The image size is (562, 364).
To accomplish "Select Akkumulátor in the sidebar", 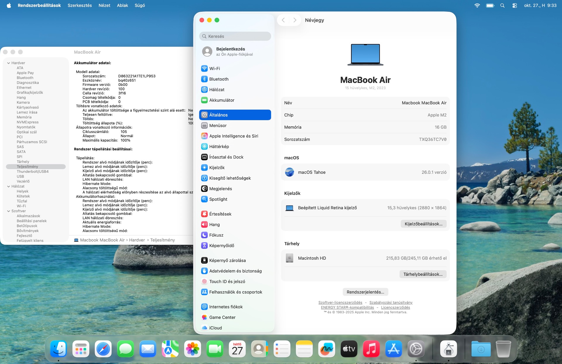I will click(222, 100).
